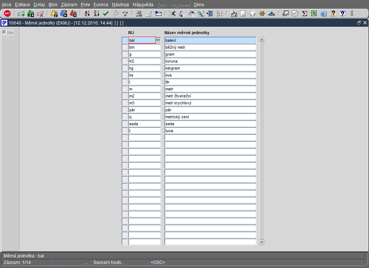The height and width of the screenshot is (268, 369).
Task: Delete record using the red X row icon
Action: (x=40, y=14)
